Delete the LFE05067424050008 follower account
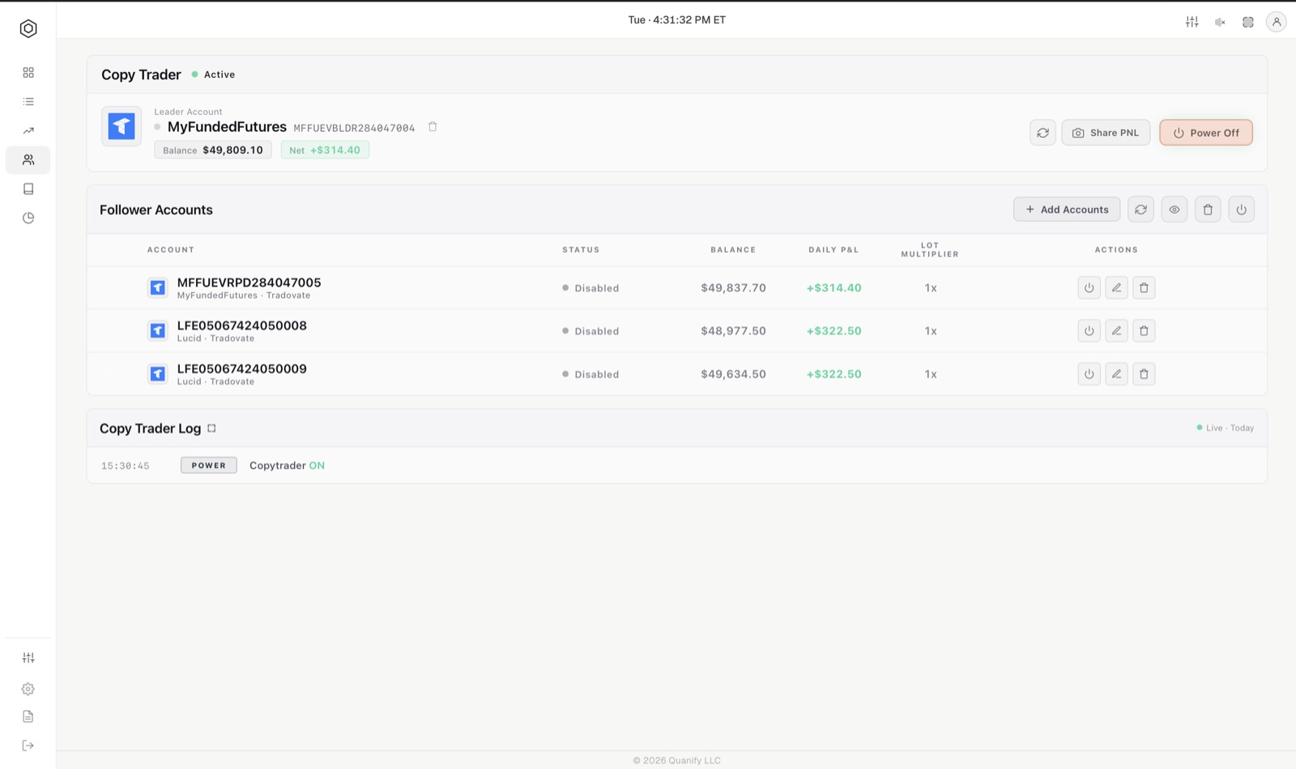Viewport: 1296px width, 769px height. [x=1145, y=331]
